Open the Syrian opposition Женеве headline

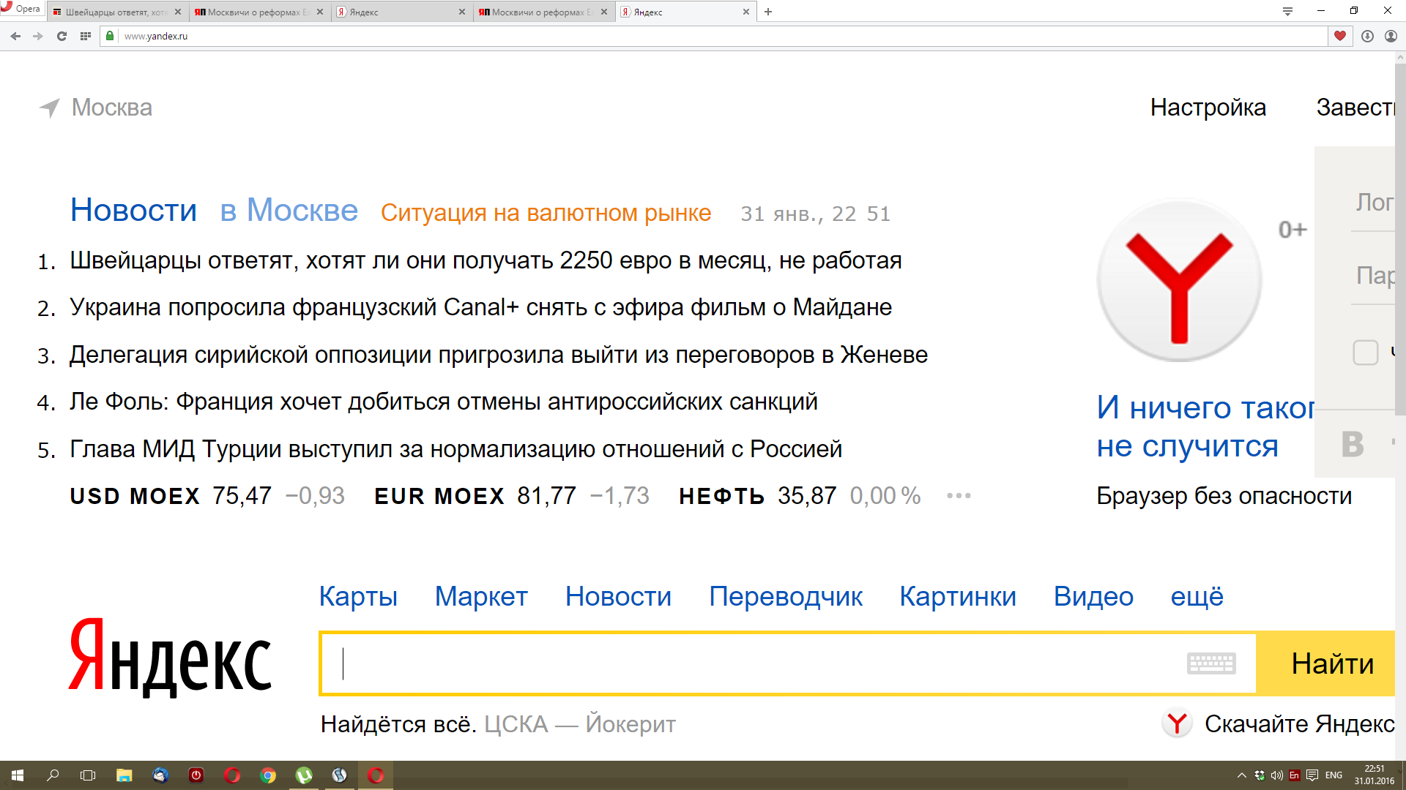tap(499, 355)
